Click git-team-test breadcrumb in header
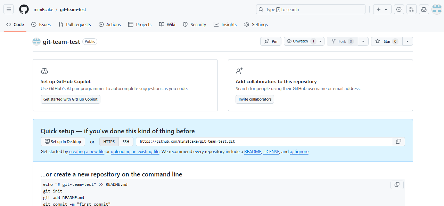This screenshot has height=206, width=444. (x=73, y=10)
